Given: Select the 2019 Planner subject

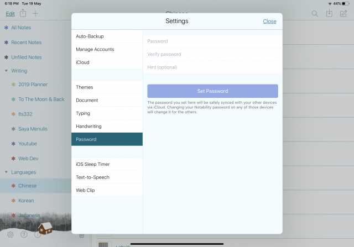Looking at the screenshot, I should pos(33,85).
